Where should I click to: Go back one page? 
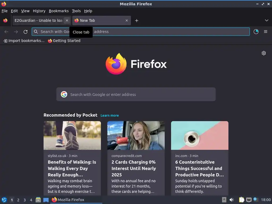(6, 32)
